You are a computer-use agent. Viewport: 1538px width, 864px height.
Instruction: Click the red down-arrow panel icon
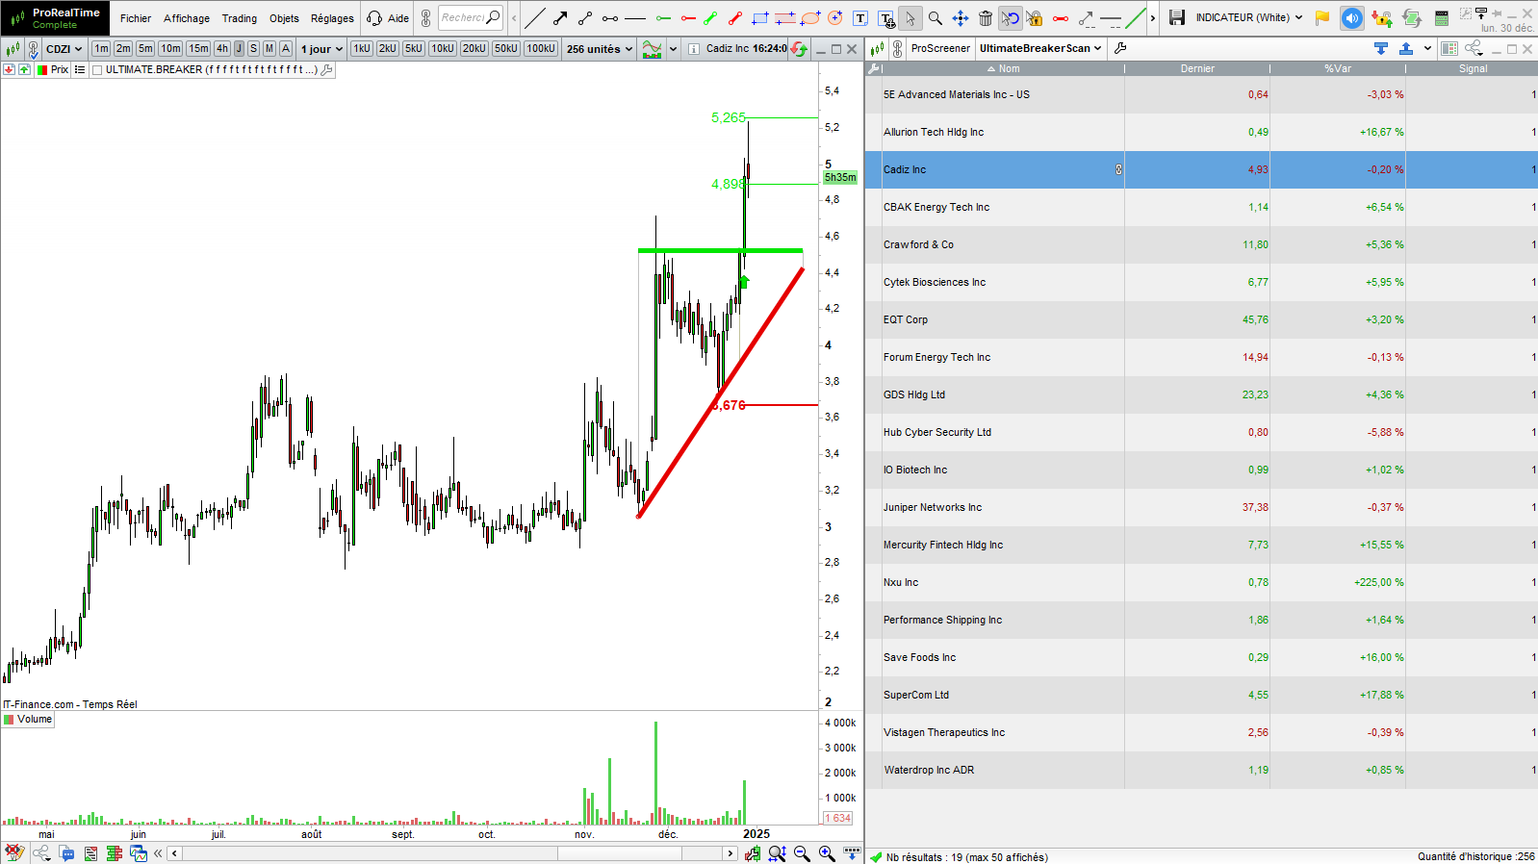click(x=9, y=69)
